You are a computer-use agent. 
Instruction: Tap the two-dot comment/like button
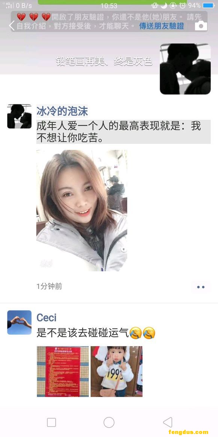(201, 287)
